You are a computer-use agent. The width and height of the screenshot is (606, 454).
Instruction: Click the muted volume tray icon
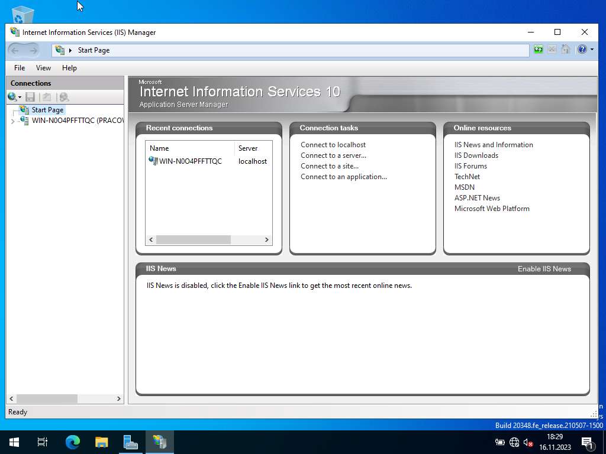pyautogui.click(x=528, y=442)
